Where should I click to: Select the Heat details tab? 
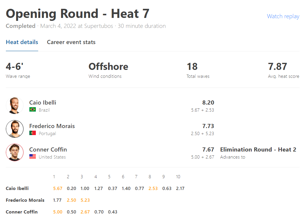(22, 42)
